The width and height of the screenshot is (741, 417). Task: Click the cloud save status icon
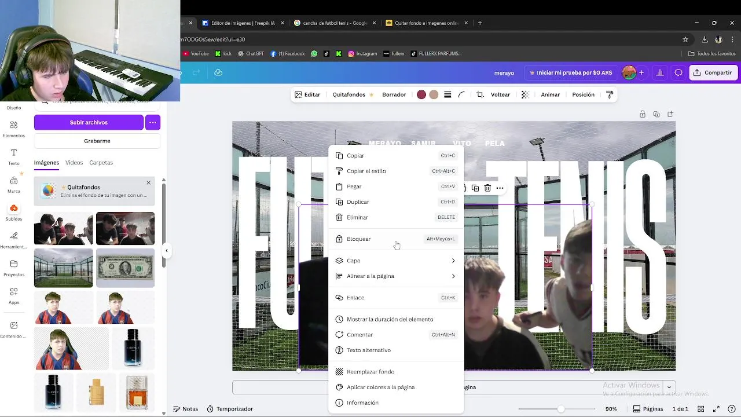tap(218, 72)
